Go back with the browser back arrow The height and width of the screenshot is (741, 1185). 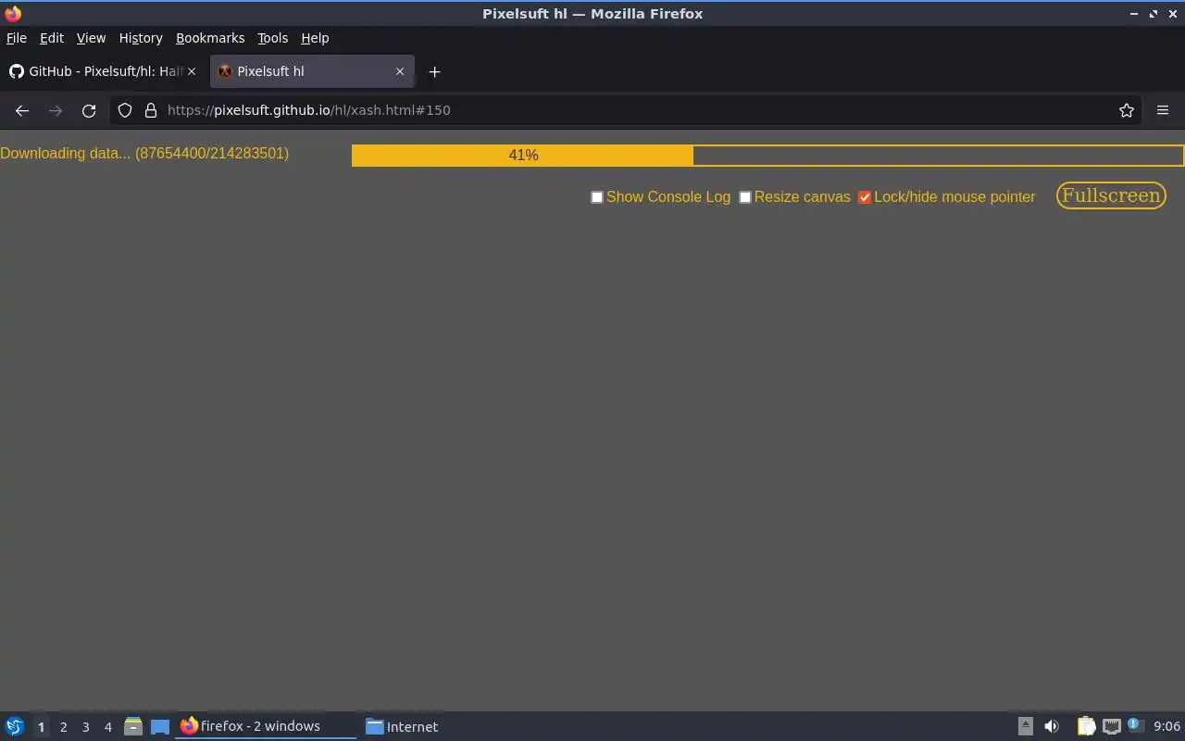[22, 110]
